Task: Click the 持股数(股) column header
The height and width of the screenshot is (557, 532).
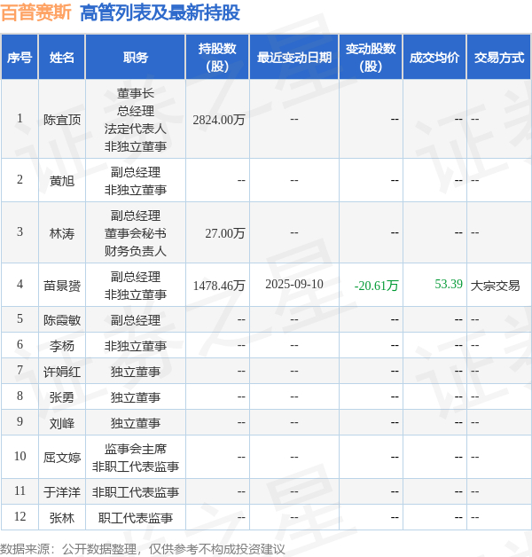Action: coord(217,57)
